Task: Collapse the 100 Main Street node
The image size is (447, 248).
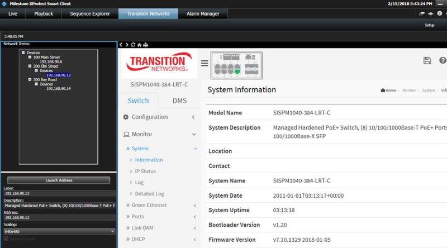Action: coord(30,57)
